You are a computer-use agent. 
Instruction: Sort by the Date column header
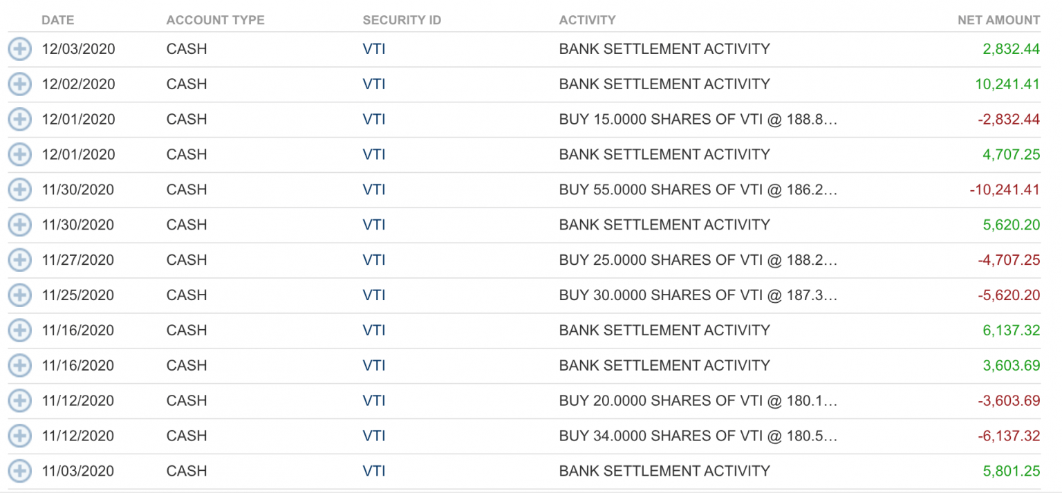tap(57, 20)
